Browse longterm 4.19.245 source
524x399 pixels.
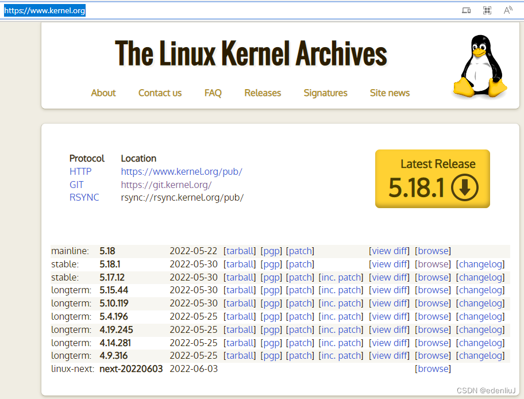tap(433, 330)
